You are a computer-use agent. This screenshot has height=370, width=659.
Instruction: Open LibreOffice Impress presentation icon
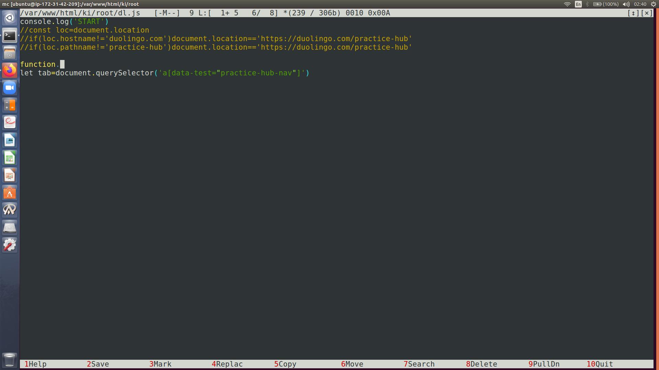click(10, 175)
